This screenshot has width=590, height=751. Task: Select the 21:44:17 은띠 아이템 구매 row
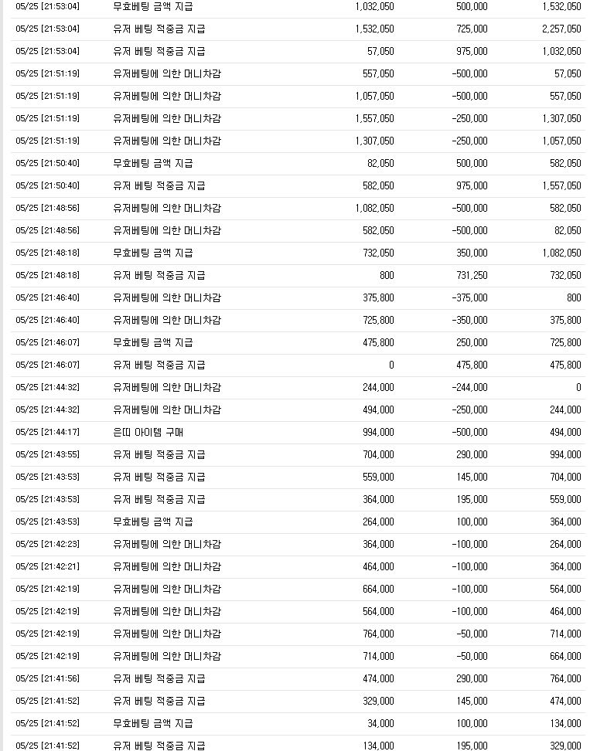[298, 433]
